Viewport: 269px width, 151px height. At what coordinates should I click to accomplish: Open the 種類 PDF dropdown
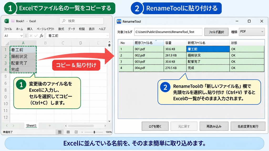point(252,32)
